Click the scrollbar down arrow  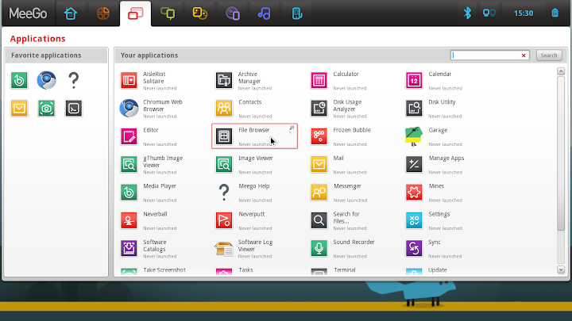click(x=561, y=269)
